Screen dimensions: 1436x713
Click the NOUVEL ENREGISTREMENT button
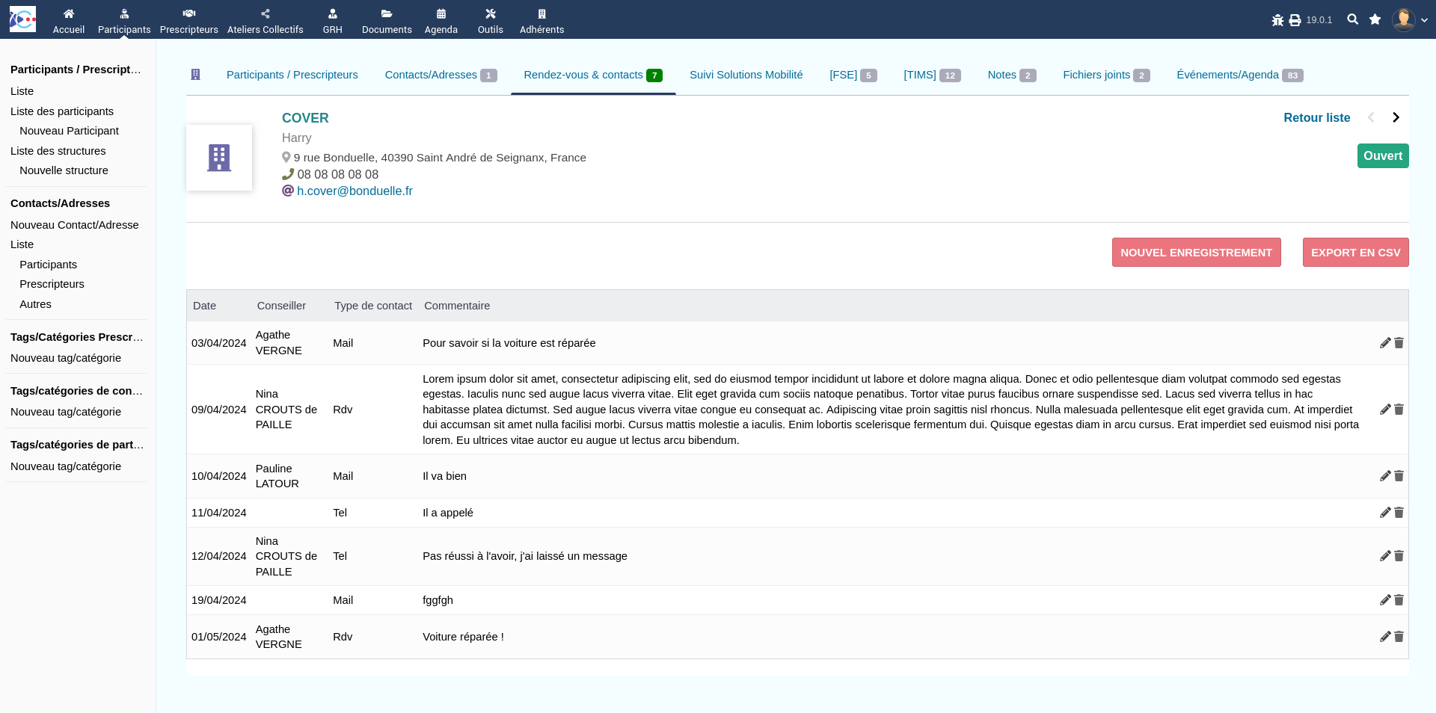point(1196,253)
